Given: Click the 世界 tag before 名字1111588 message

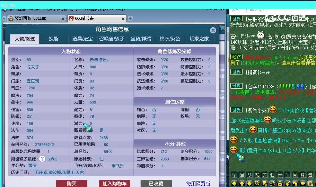Looking at the screenshot, I should click(x=237, y=86).
